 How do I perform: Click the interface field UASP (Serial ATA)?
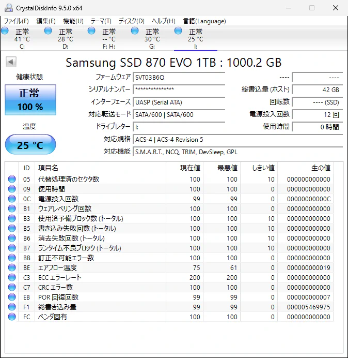(179, 102)
